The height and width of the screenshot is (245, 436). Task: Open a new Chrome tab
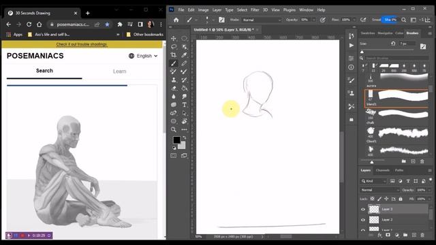(88, 13)
